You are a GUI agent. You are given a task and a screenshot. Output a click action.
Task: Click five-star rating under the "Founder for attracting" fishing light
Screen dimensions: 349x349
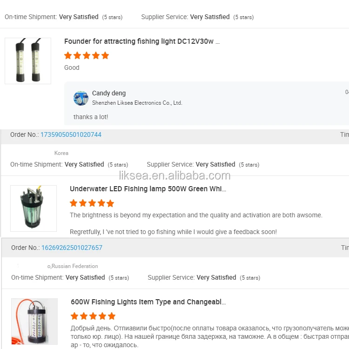point(87,55)
